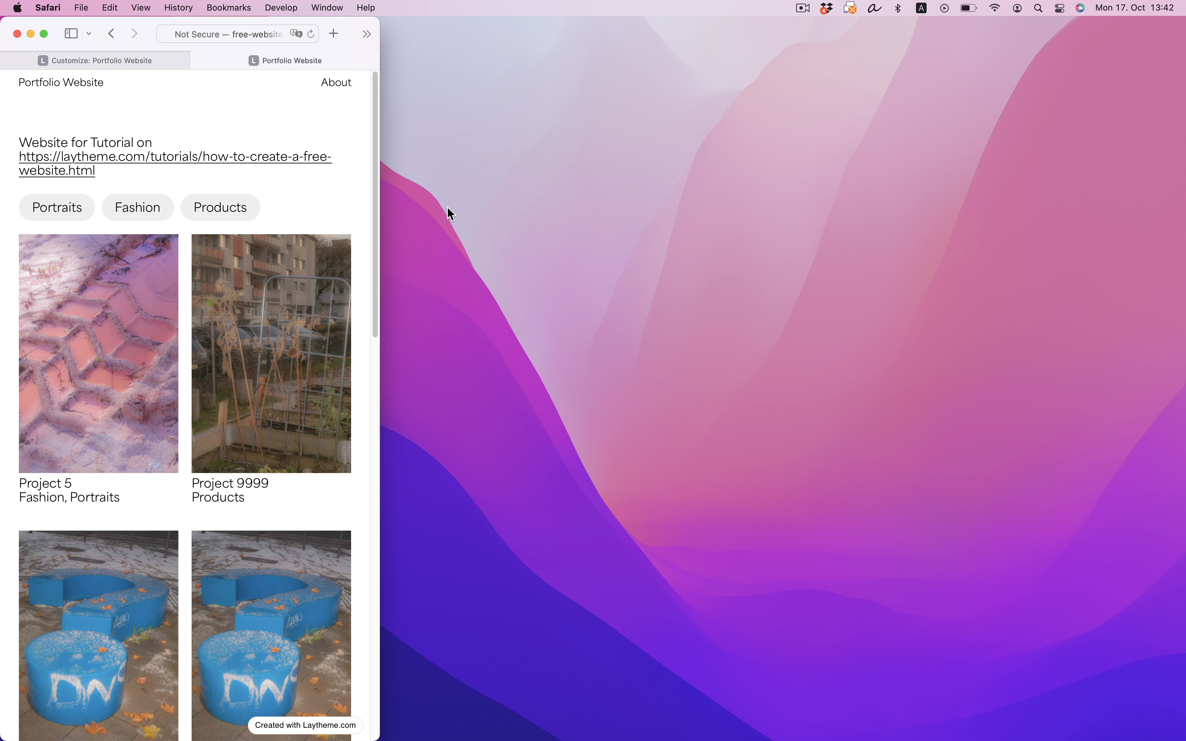This screenshot has height=741, width=1186.
Task: Click the printer status menu bar icon
Action: tap(850, 8)
